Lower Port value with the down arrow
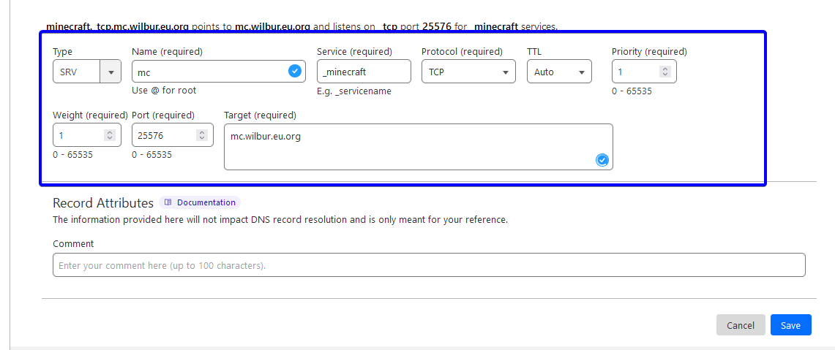Viewport: 835px width, 350px height. point(201,138)
